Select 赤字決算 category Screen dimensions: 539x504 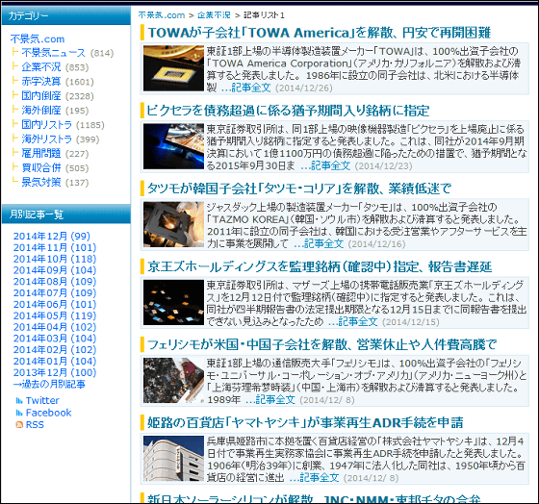41,82
